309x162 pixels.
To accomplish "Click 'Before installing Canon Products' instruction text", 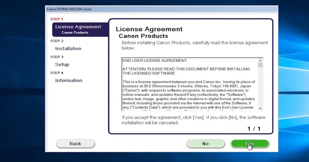I will tap(195, 45).
